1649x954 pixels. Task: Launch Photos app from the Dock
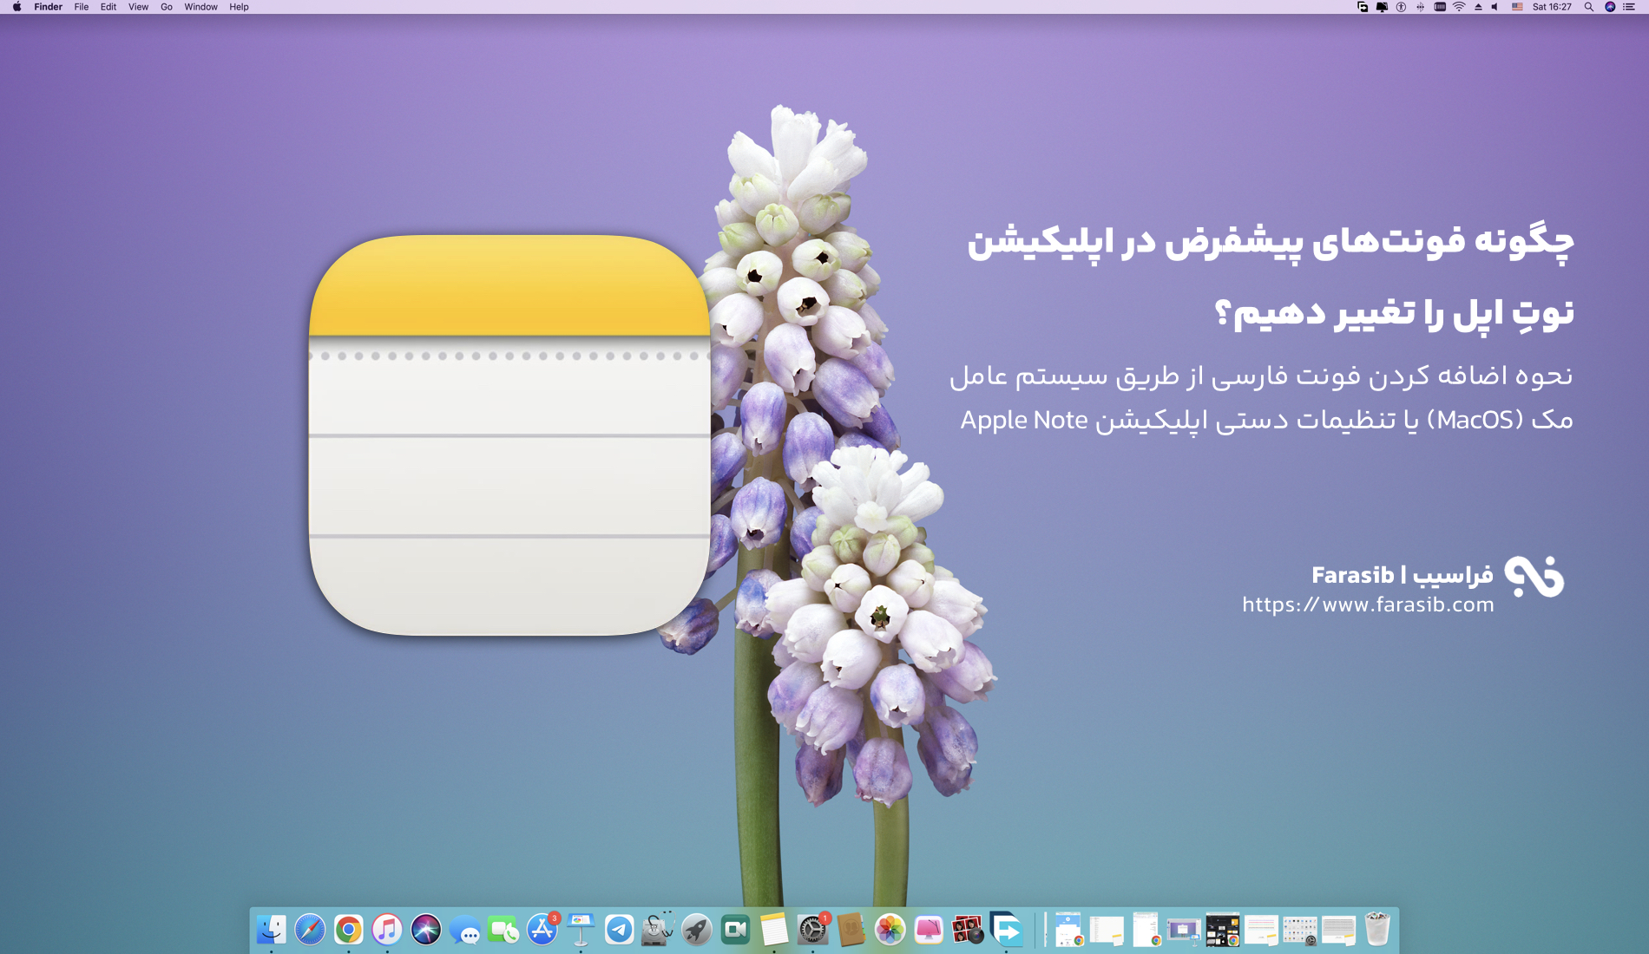[x=890, y=930]
